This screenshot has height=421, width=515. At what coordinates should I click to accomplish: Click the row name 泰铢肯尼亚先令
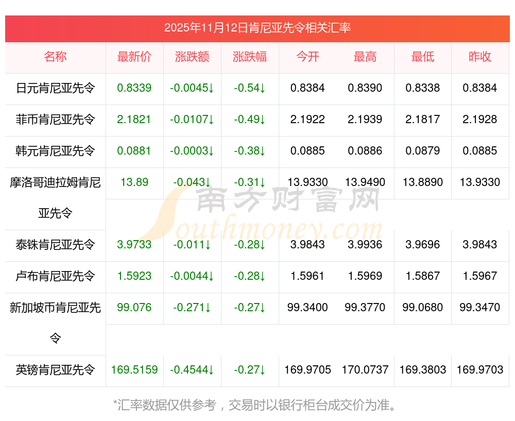[55, 245]
